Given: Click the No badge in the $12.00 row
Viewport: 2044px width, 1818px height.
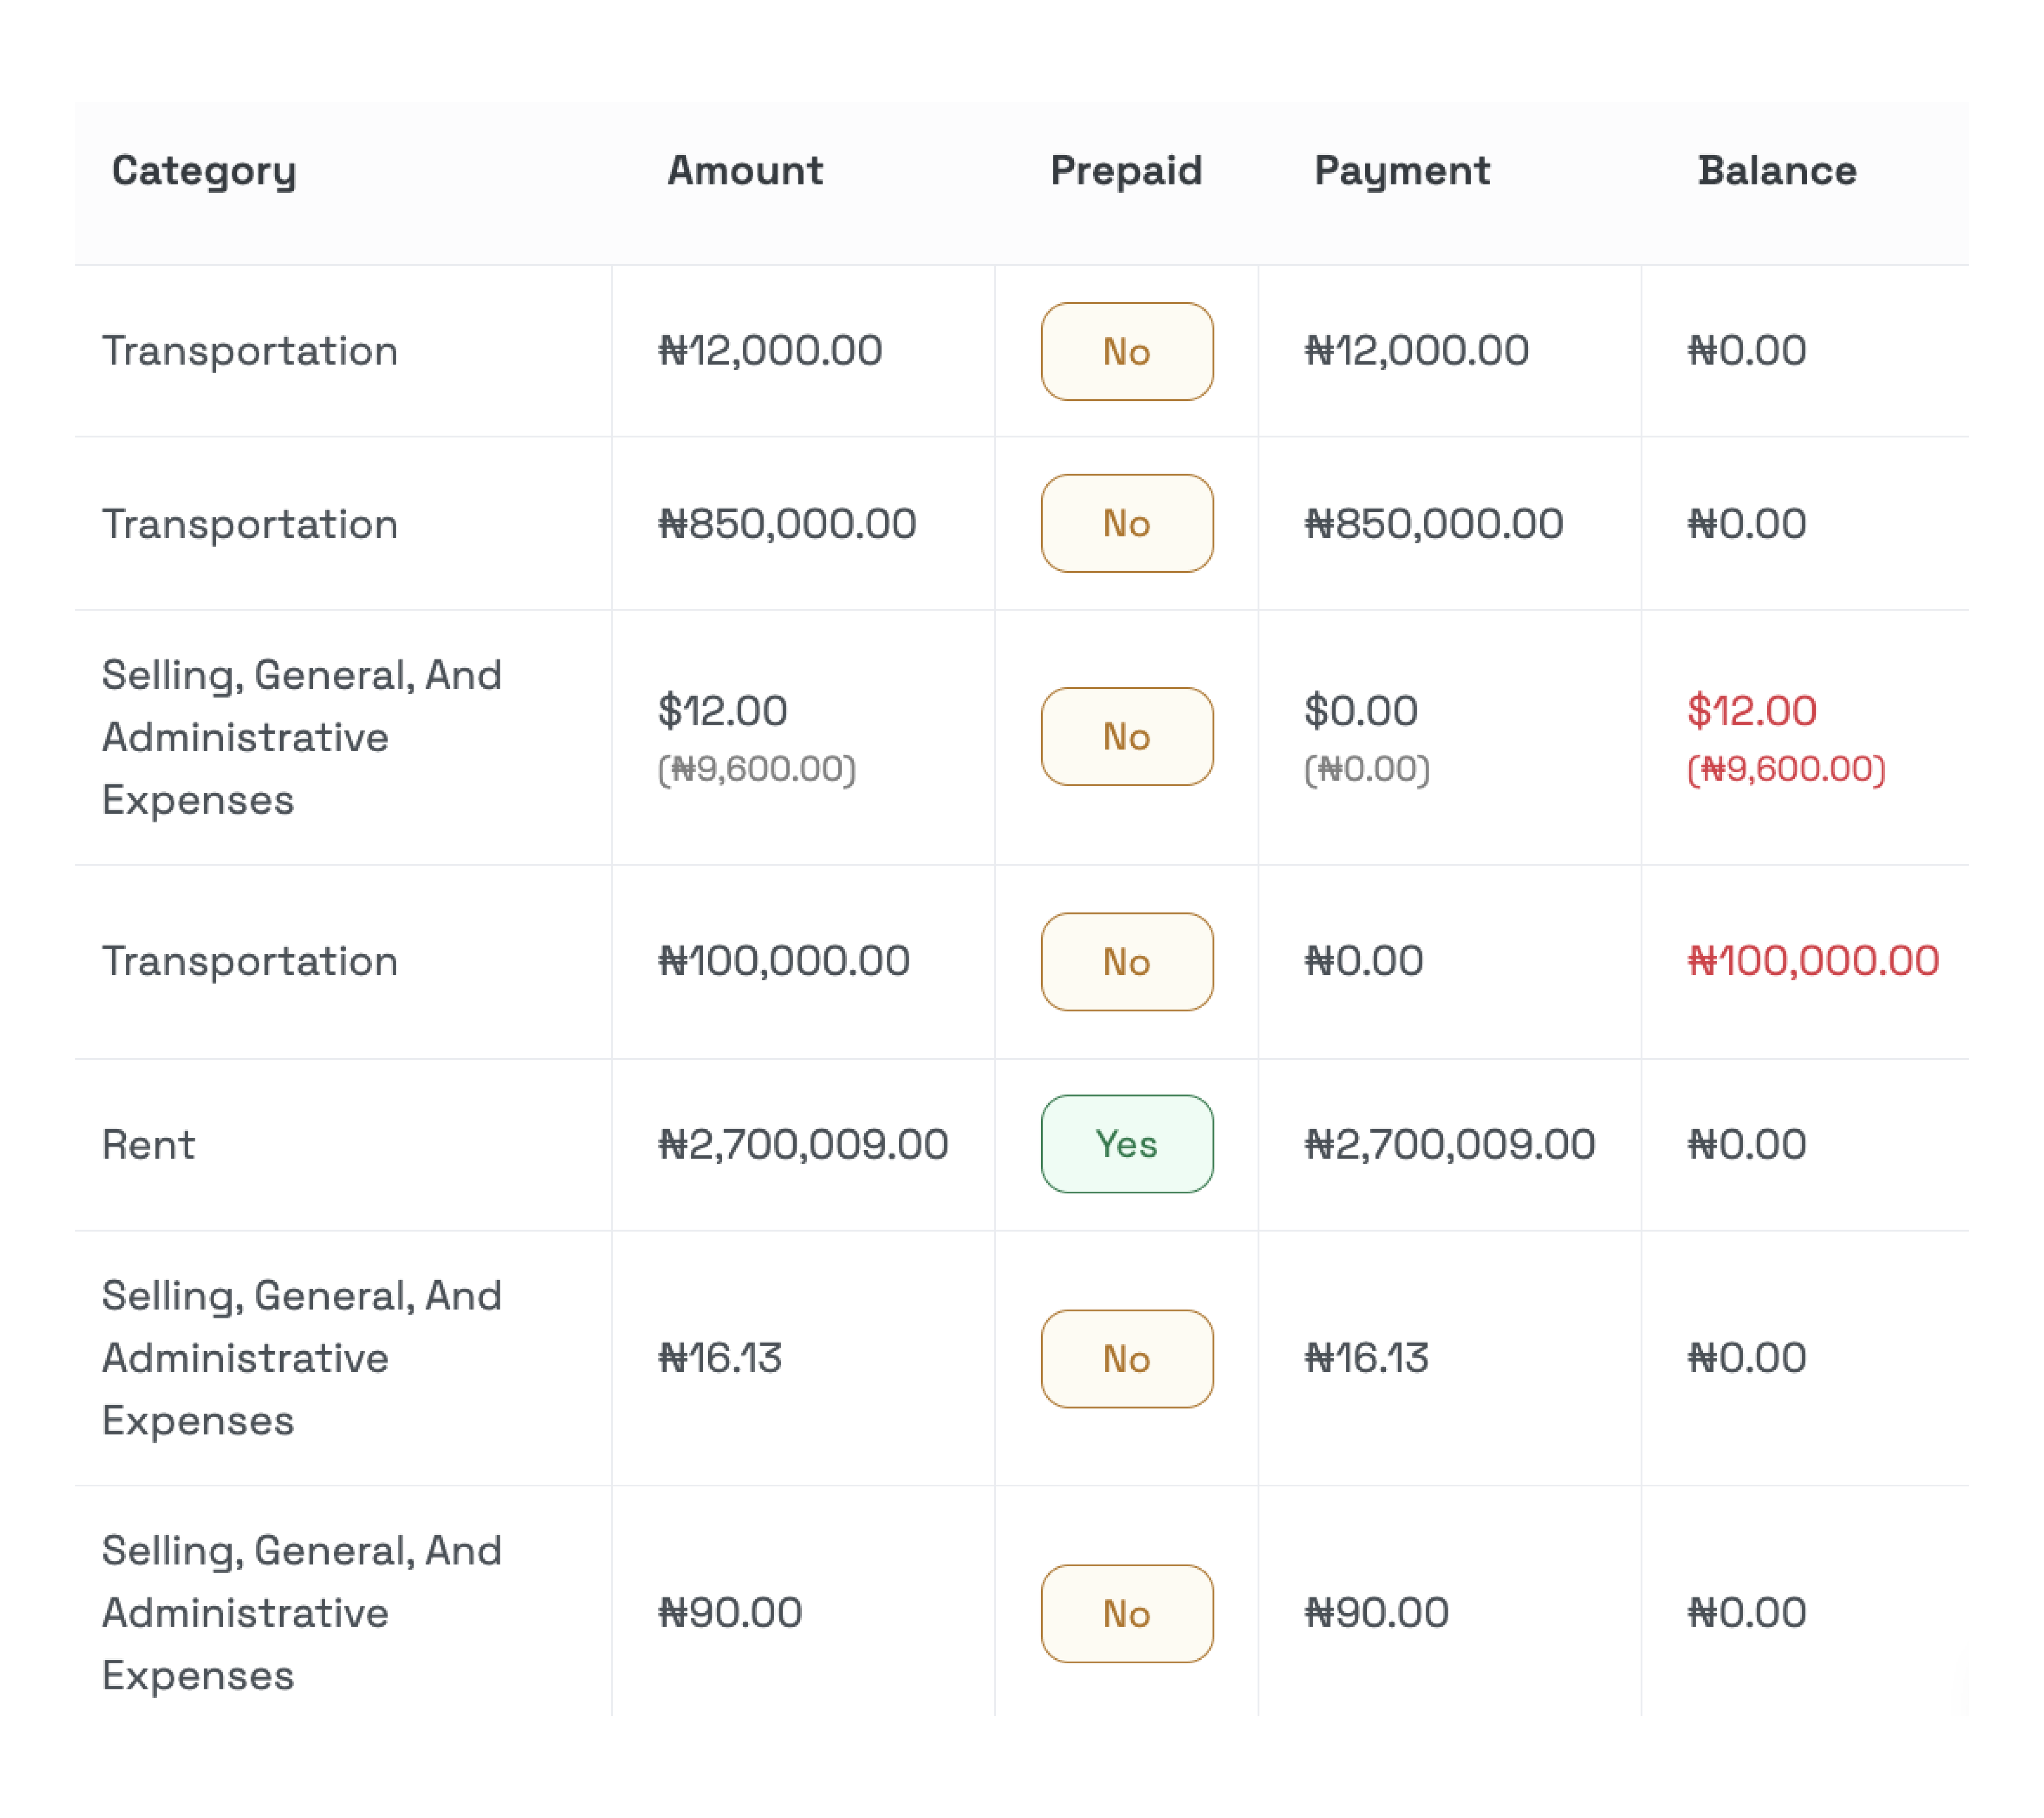Looking at the screenshot, I should click(1127, 737).
